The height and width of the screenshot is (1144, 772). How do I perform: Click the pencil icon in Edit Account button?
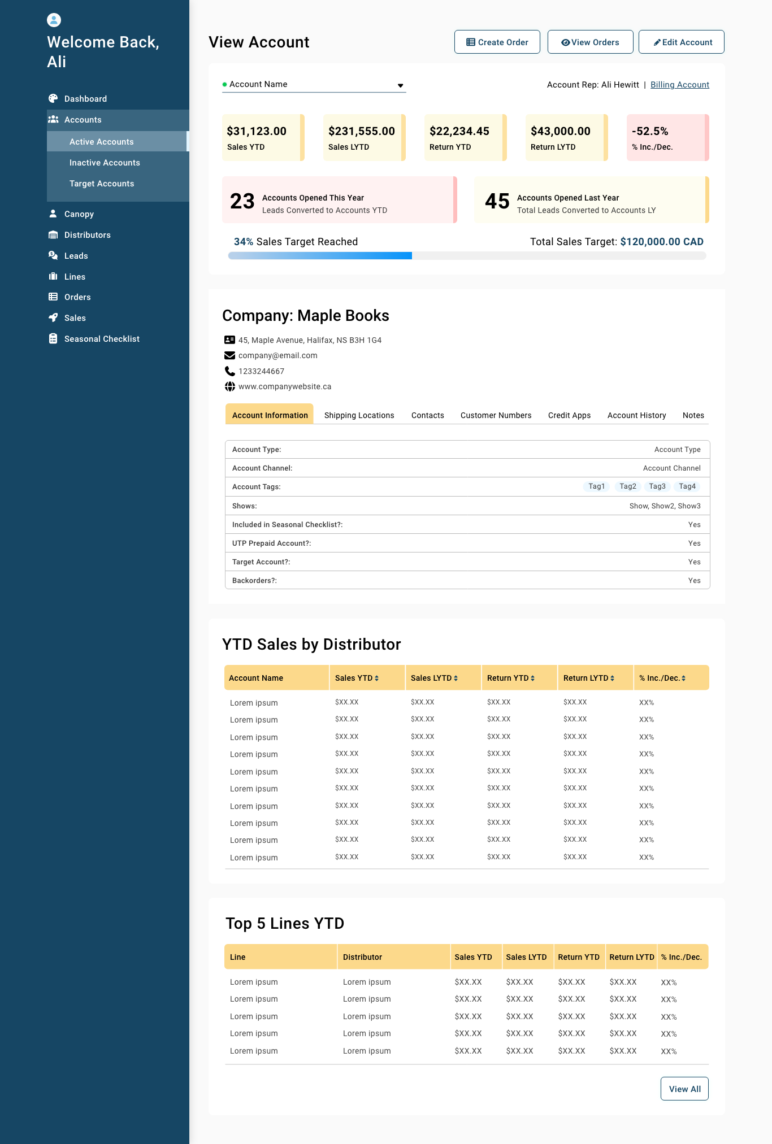coord(657,42)
